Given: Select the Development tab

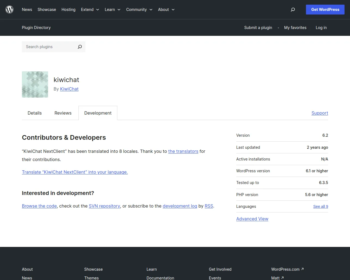Looking at the screenshot, I should point(98,113).
